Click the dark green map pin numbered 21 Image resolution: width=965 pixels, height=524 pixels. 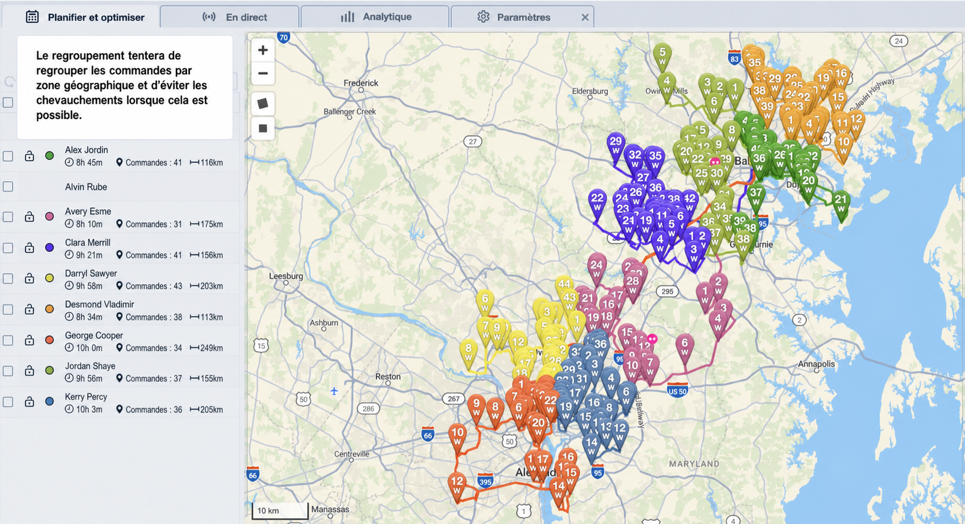click(841, 203)
